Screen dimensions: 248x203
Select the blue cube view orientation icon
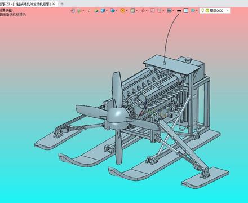103,11
